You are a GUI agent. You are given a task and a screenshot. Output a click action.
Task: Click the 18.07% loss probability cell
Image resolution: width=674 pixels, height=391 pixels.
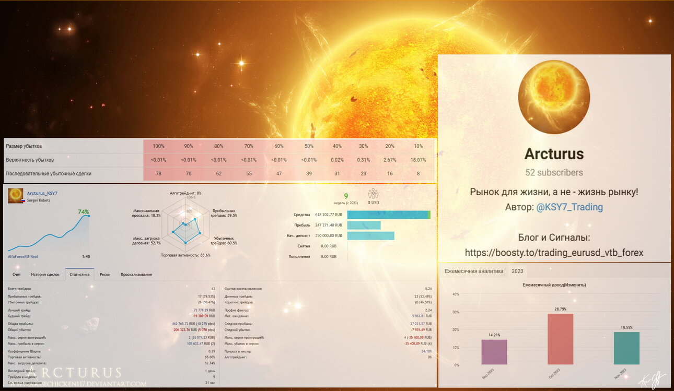[419, 160]
